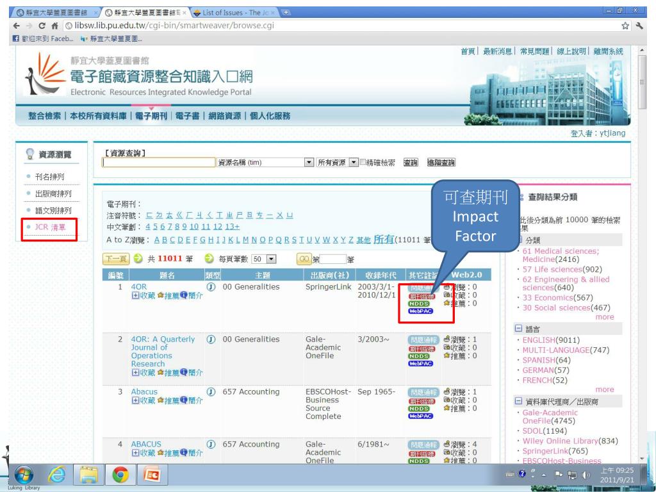
Task: Add ABACUS to 收藏 favorites
Action: click(143, 453)
